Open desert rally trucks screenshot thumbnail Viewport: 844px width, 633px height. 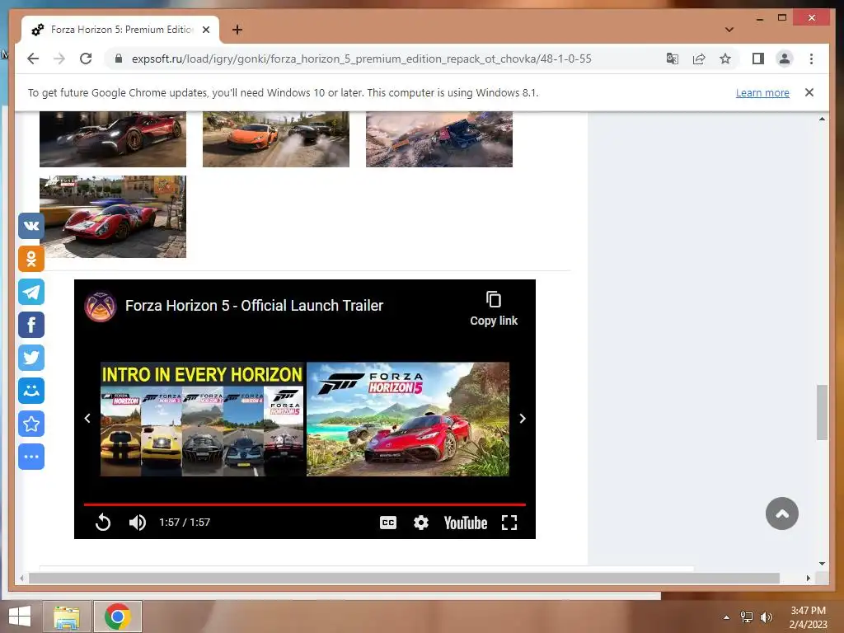pos(439,139)
